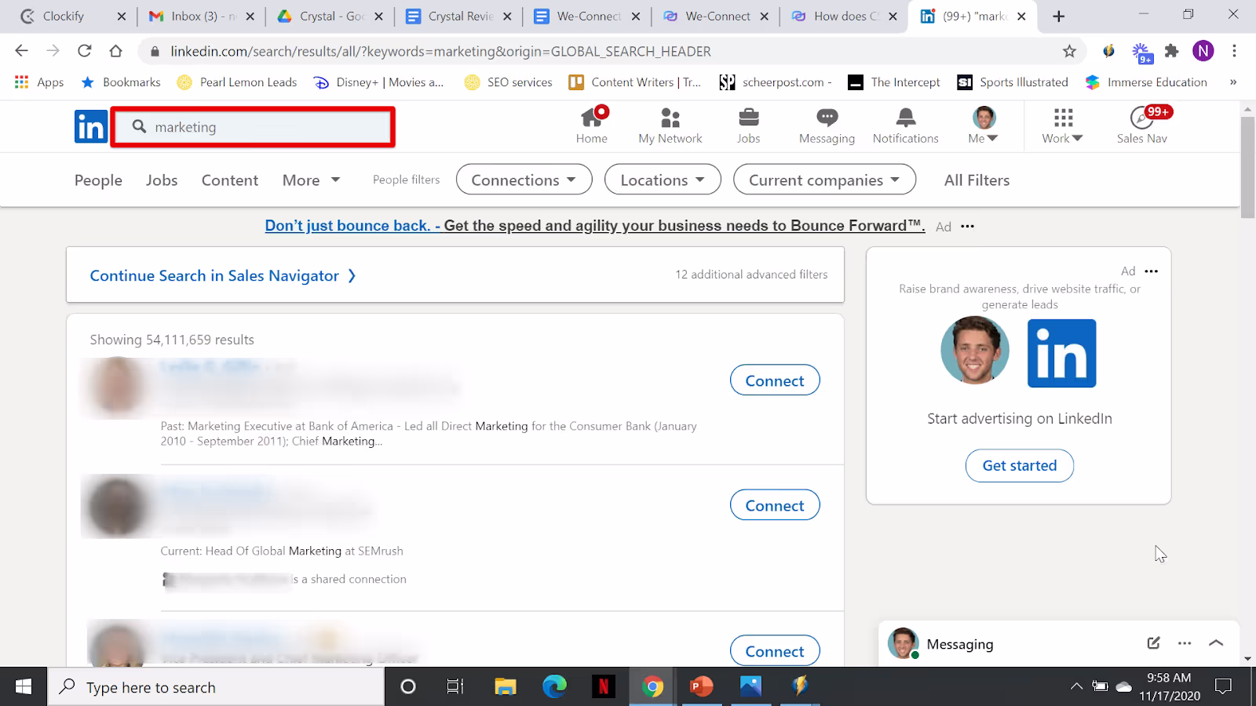Open blurred profile photo of first result
The height and width of the screenshot is (706, 1256).
pos(116,387)
